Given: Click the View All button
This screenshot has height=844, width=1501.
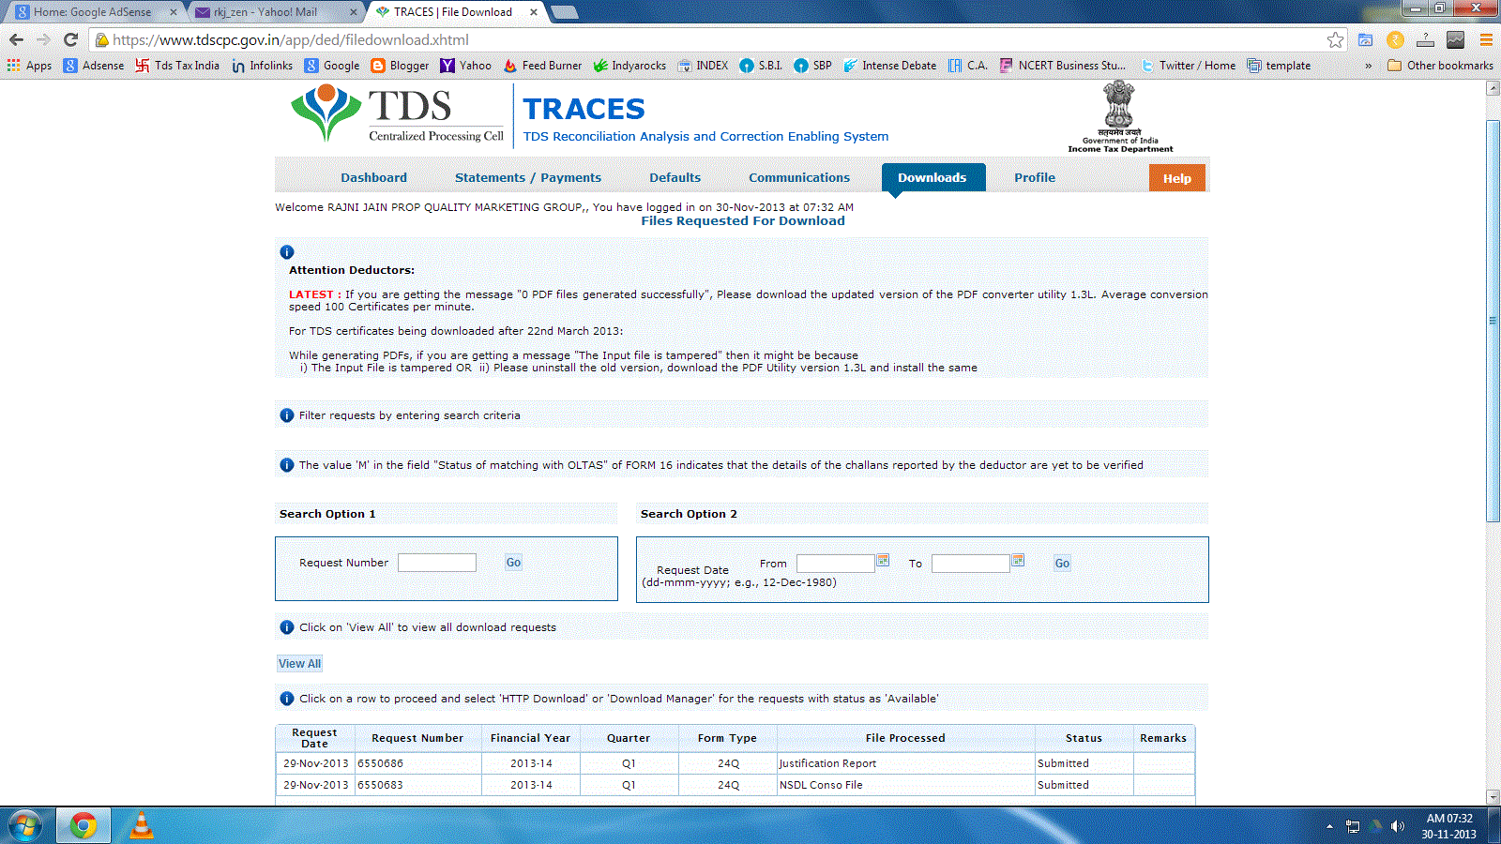Looking at the screenshot, I should (x=300, y=663).
